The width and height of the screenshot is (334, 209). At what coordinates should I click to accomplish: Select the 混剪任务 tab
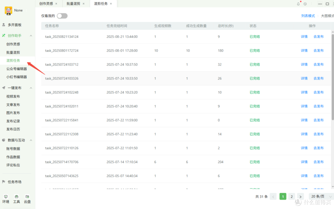pos(101,4)
